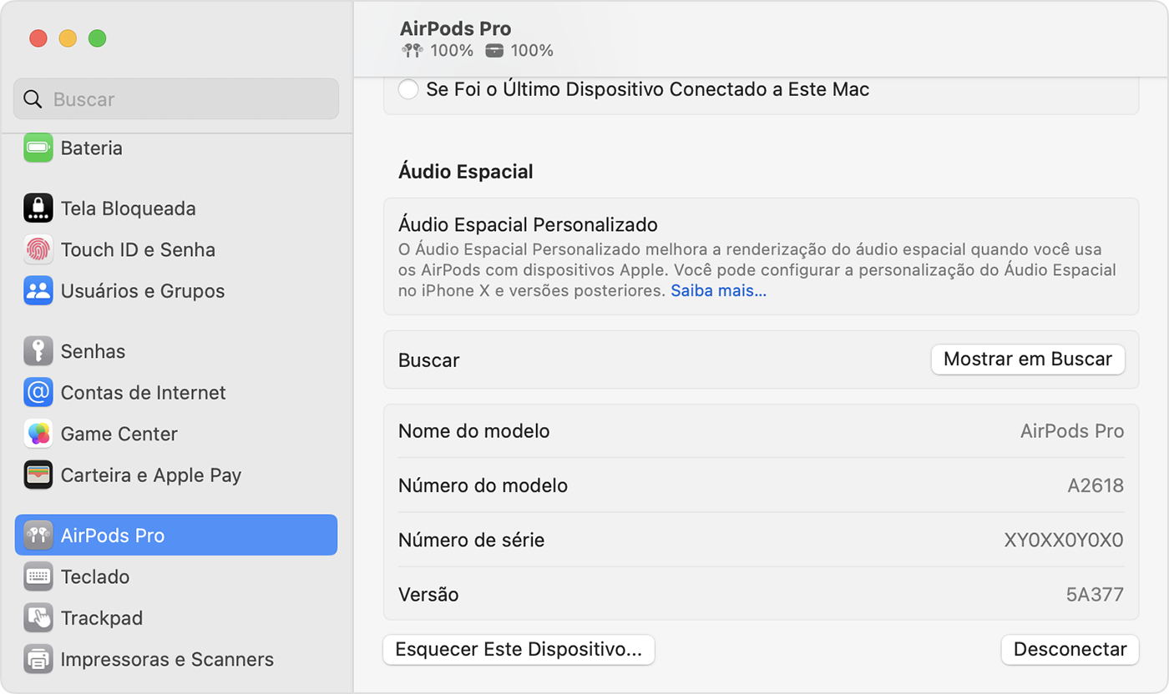Click the Senhas key icon
Viewport: 1169px width, 694px height.
[38, 351]
